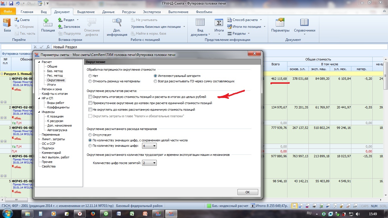Click the Смета navigation button

[22, 20]
